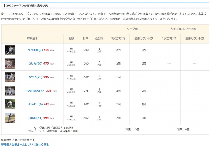Open タッキー(6) player profile link
This screenshot has height=148, width=212.
35,104
